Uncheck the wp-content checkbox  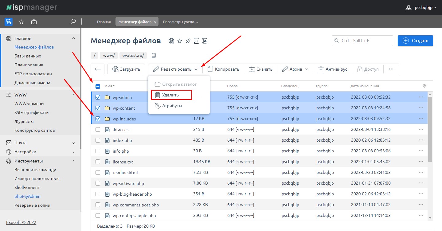coord(98,108)
